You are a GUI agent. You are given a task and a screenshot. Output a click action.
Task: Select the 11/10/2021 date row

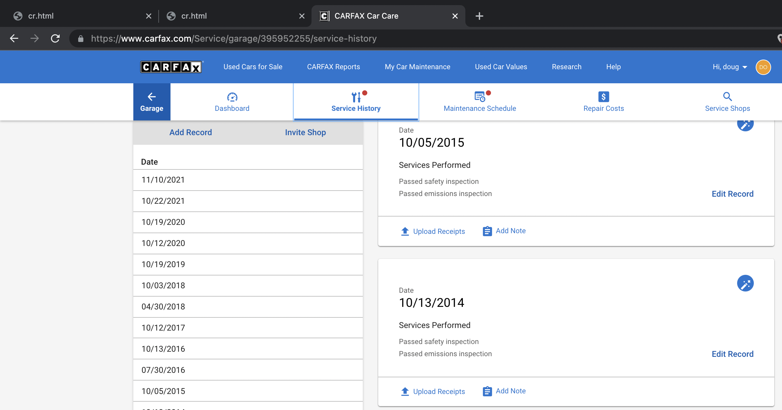(248, 180)
